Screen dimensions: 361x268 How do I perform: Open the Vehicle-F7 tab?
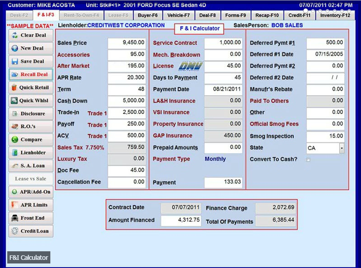point(178,15)
